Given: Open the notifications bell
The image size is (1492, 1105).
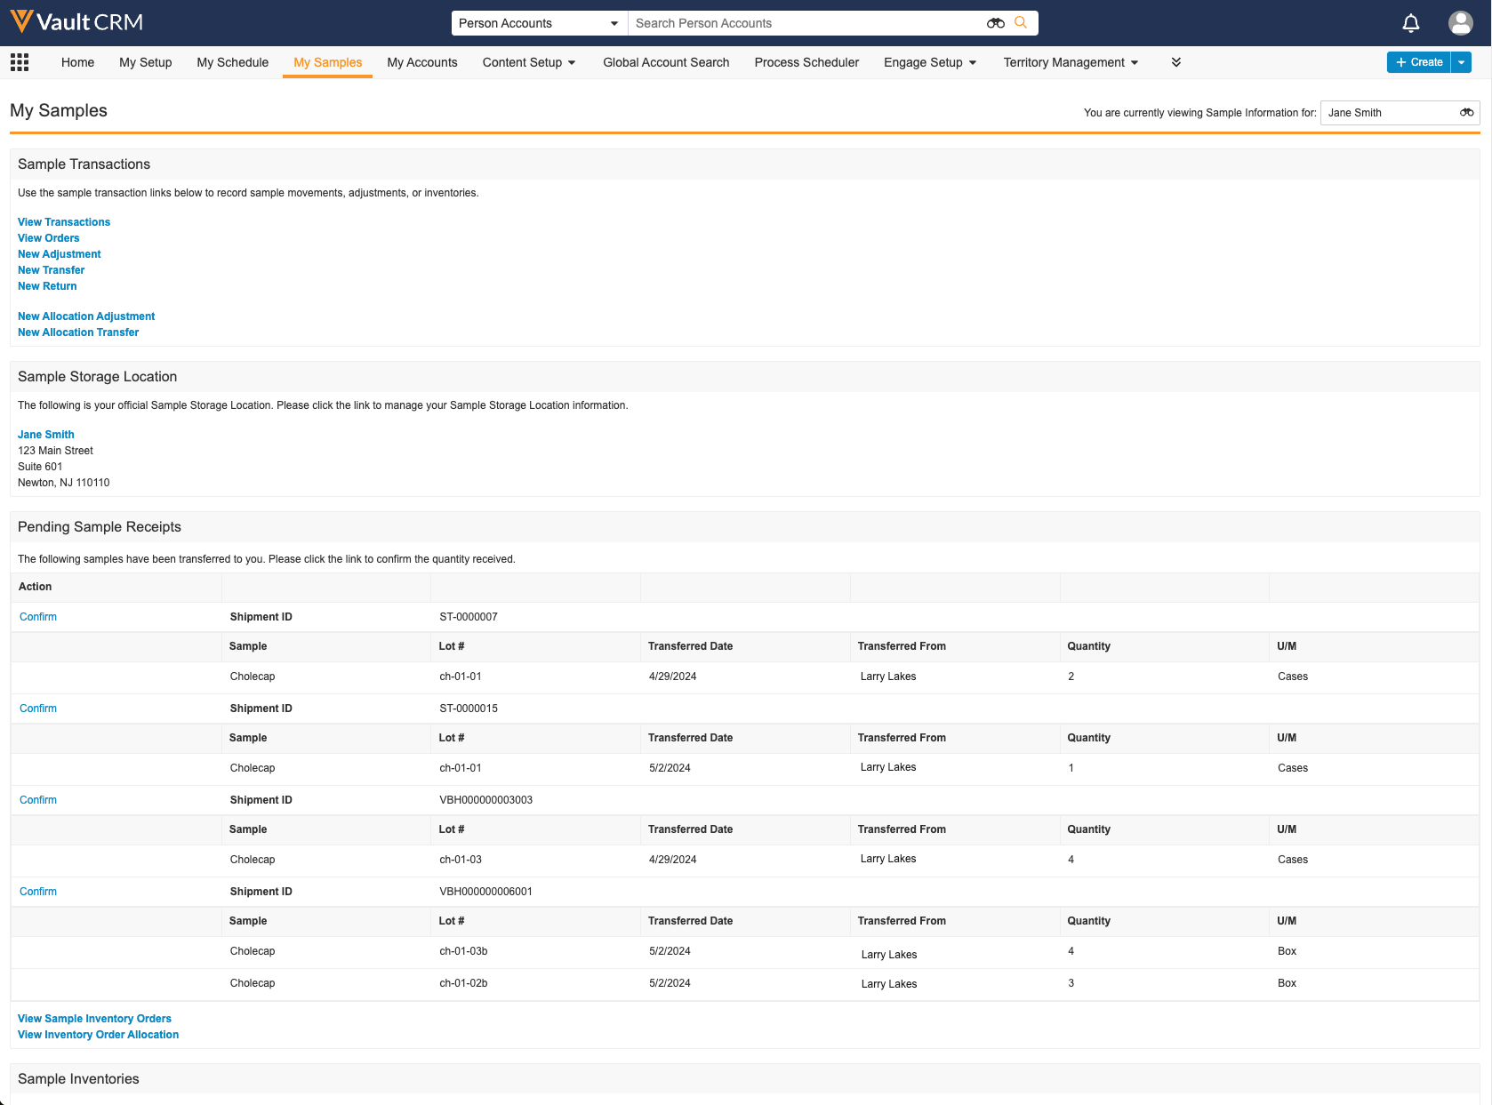Looking at the screenshot, I should click(1410, 23).
